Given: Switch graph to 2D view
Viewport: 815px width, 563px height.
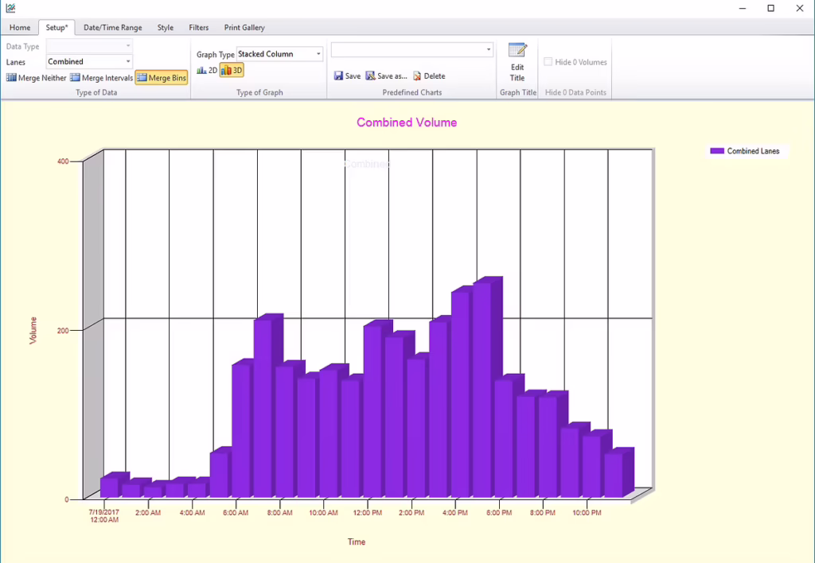Looking at the screenshot, I should pos(207,70).
